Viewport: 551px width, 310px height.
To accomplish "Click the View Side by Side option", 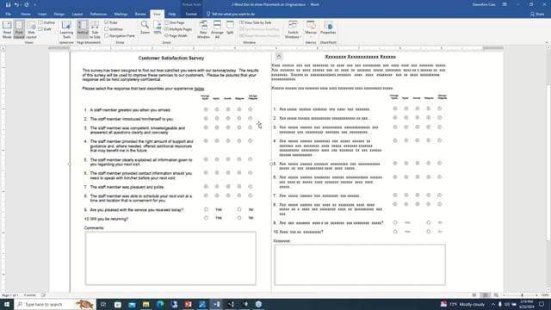I will coord(256,22).
